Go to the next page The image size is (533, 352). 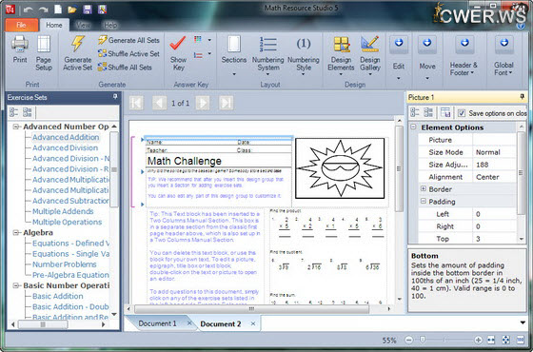(203, 103)
